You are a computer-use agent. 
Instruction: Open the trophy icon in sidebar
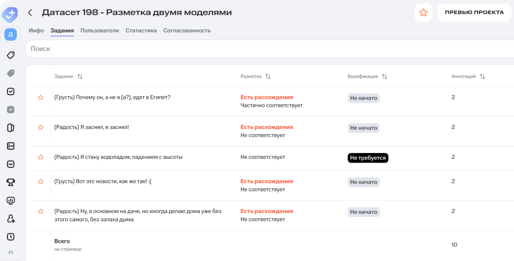coord(11,182)
